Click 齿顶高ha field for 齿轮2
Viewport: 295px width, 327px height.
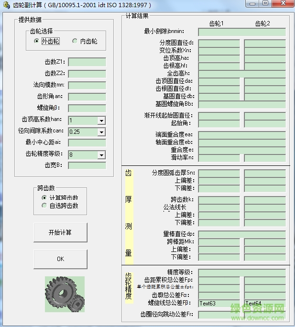click(265, 59)
